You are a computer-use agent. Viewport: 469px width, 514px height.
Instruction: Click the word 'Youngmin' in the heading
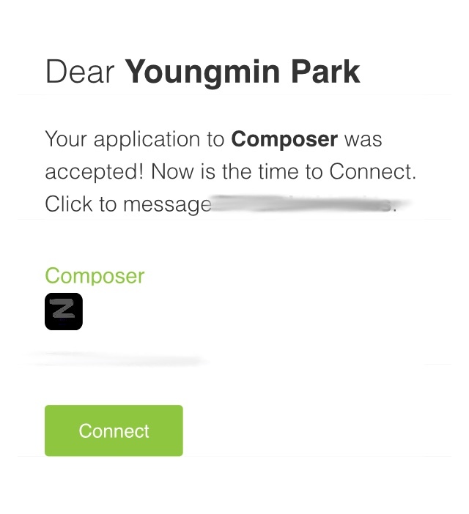(202, 72)
